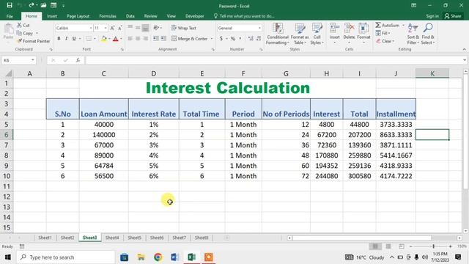Open the font size dropdown
This screenshot has height=264, width=469.
pos(106,28)
